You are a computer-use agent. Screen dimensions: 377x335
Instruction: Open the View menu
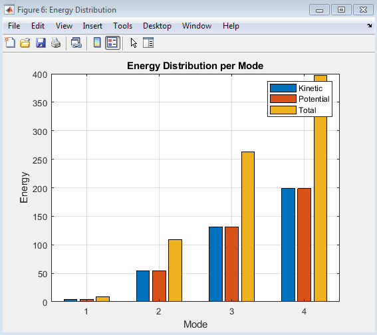[64, 26]
